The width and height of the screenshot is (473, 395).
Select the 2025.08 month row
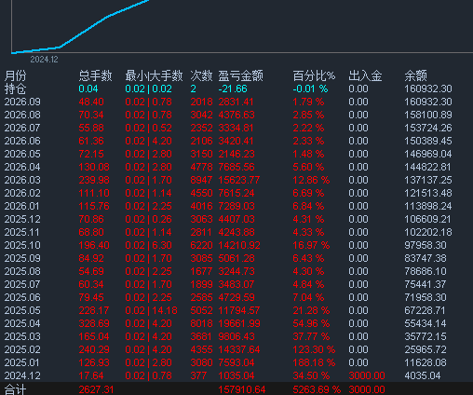tap(22, 272)
